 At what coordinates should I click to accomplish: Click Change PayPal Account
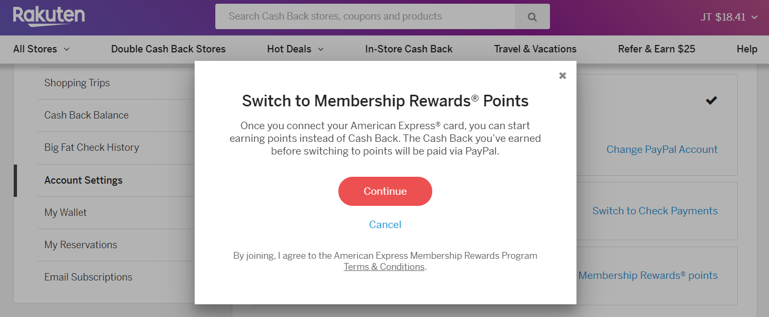point(662,149)
